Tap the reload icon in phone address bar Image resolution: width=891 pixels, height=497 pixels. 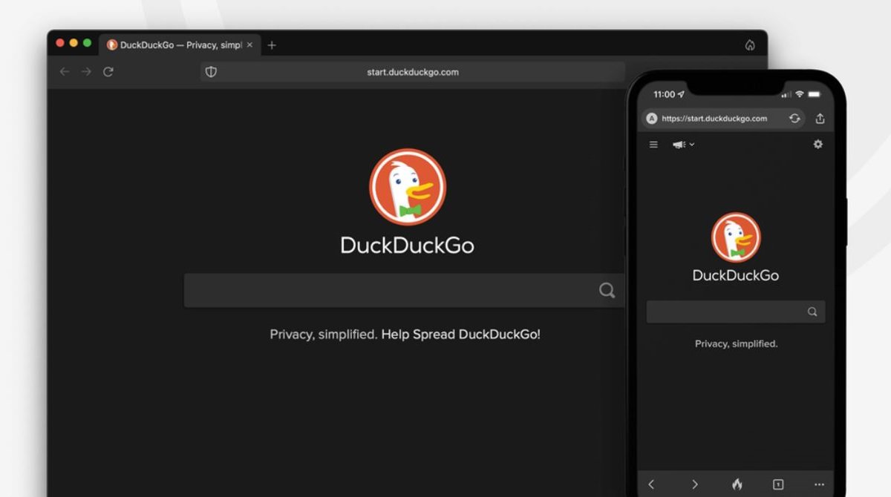[x=794, y=119]
